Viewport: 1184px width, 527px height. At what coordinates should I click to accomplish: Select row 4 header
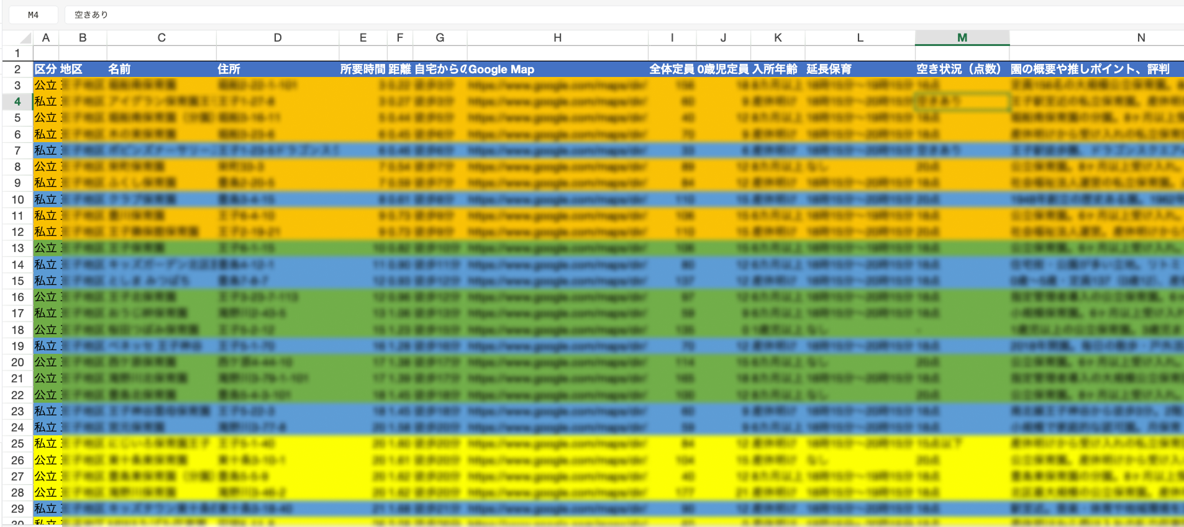[x=17, y=102]
